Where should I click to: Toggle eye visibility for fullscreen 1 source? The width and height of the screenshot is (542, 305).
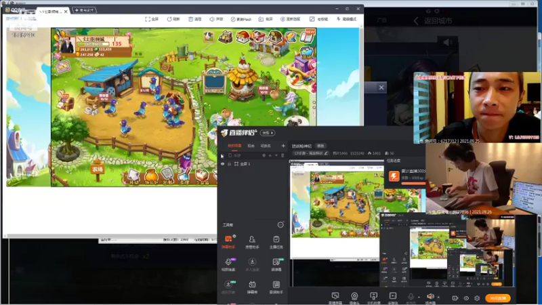tap(223, 164)
